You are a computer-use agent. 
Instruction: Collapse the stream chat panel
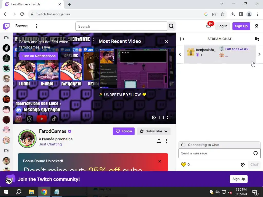click(182, 39)
